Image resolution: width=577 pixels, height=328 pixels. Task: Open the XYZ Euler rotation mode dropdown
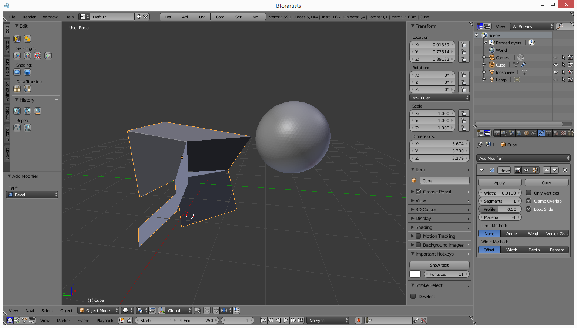pos(440,98)
